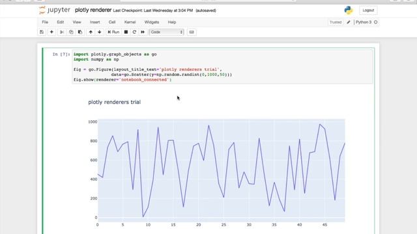Click the Python logo icon
This screenshot has width=417, height=234.
coord(349,10)
